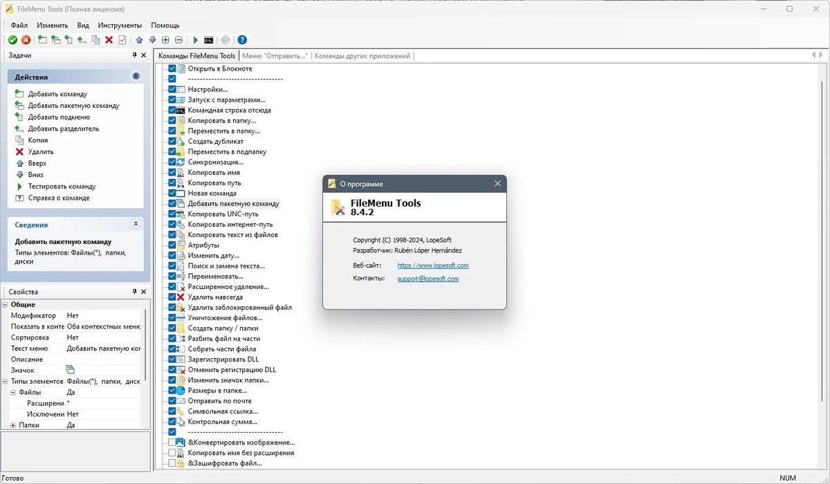Image resolution: width=830 pixels, height=484 pixels.
Task: Click Тестировать команду in Действия panel
Action: click(x=62, y=186)
